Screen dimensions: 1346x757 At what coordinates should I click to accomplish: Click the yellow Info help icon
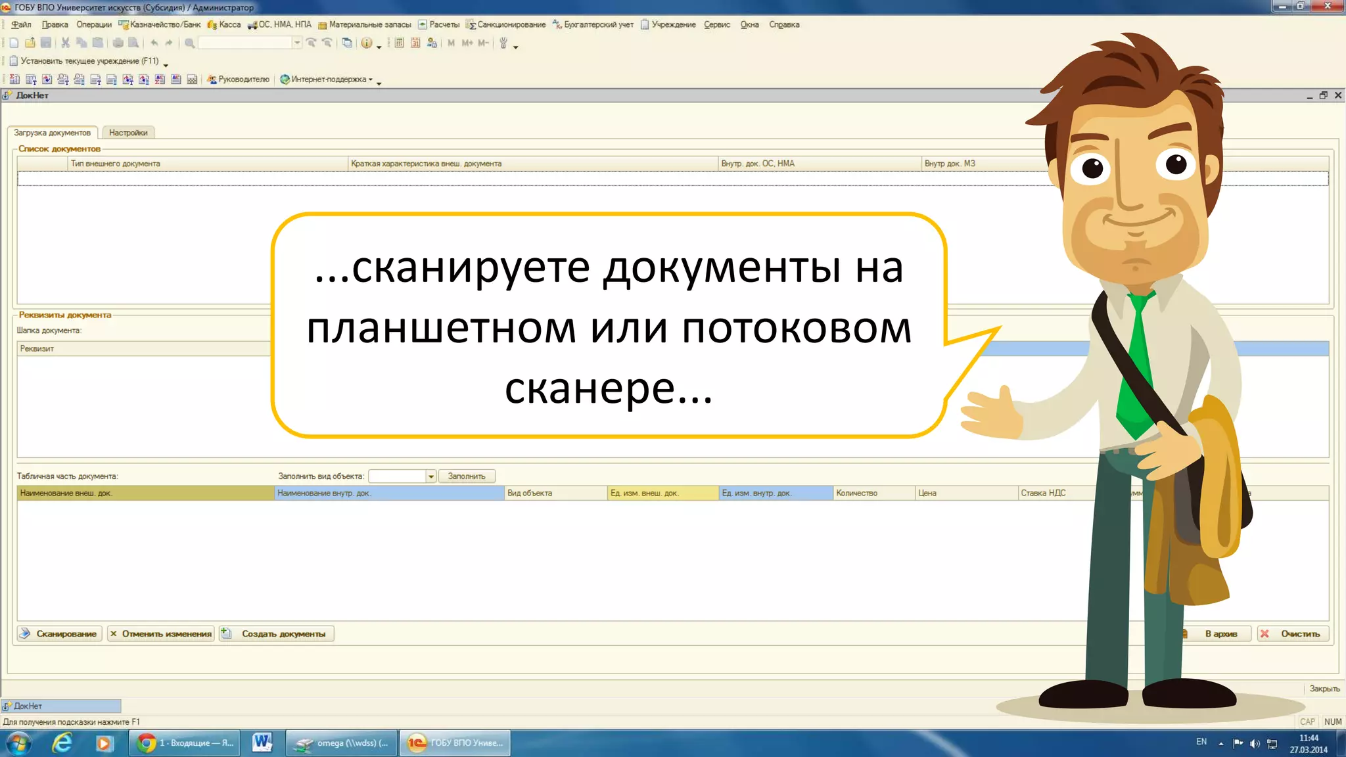[x=367, y=43]
